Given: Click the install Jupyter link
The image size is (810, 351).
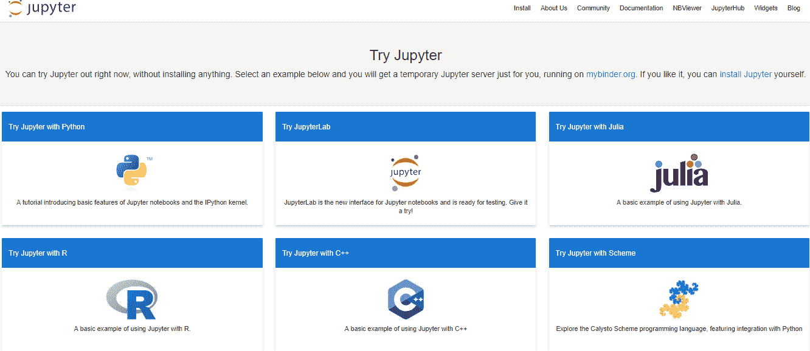Looking at the screenshot, I should (746, 75).
